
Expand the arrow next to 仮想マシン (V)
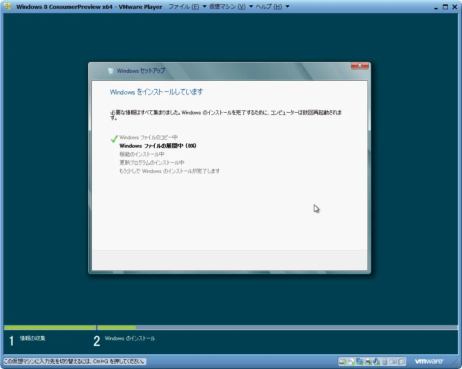tap(251, 7)
